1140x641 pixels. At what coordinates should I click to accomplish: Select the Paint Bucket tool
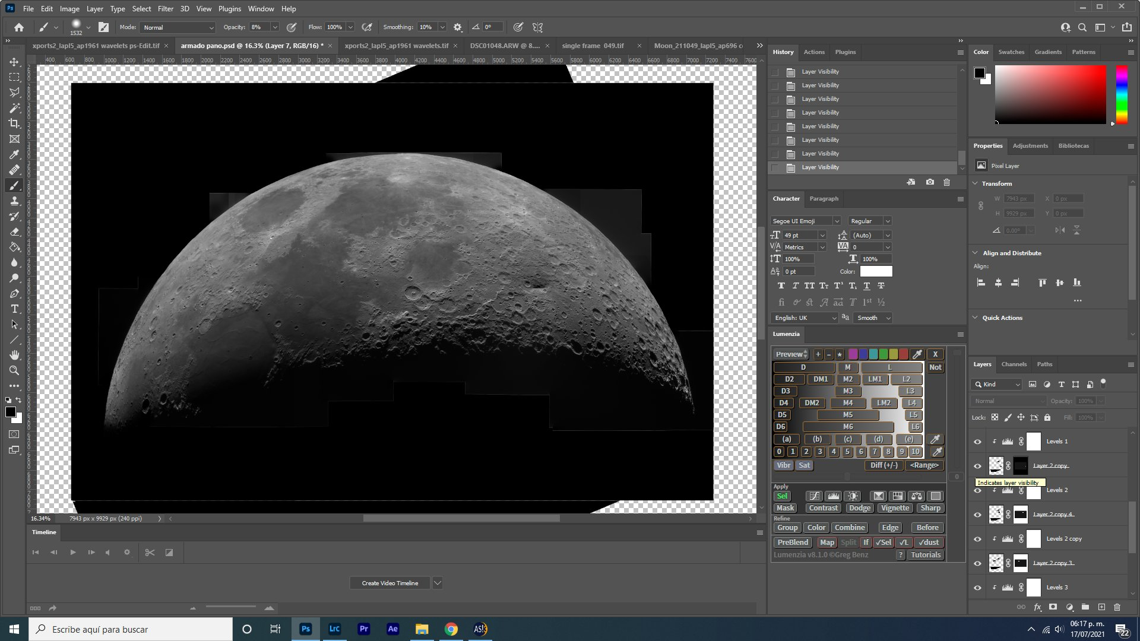[14, 247]
